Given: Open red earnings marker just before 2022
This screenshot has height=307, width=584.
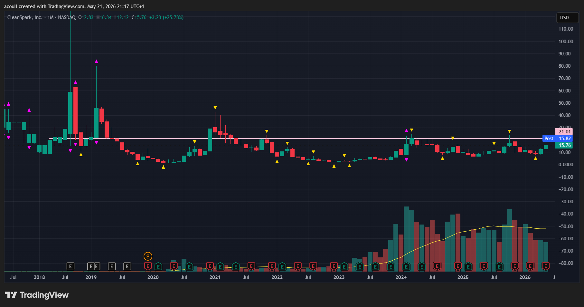Looking at the screenshot, I should click(x=272, y=266).
